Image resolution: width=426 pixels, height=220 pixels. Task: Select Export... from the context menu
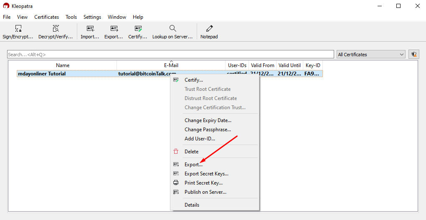215,165
